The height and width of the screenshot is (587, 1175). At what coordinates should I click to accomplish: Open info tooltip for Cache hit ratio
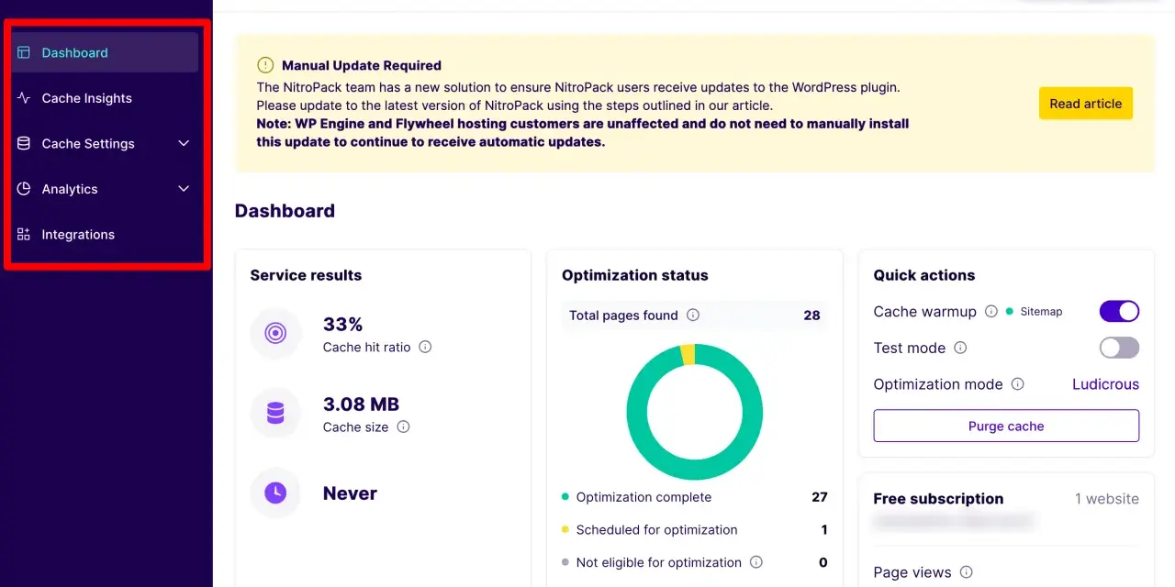(x=425, y=347)
